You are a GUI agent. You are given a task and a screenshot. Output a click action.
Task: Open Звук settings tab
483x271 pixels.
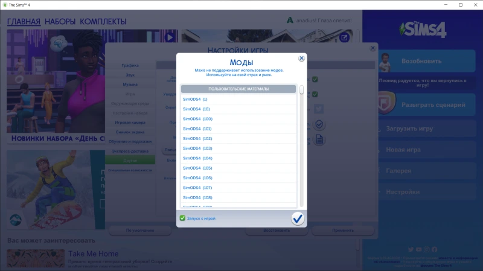[x=130, y=75]
